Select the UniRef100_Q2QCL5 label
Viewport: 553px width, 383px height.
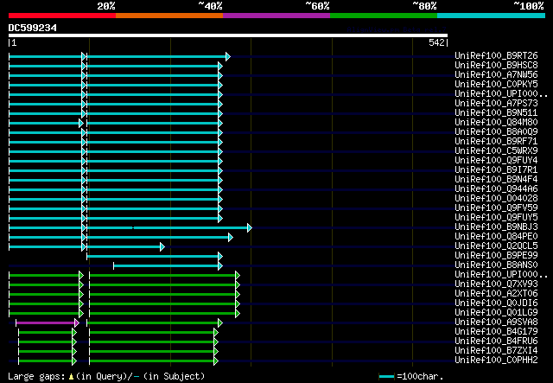(x=496, y=246)
